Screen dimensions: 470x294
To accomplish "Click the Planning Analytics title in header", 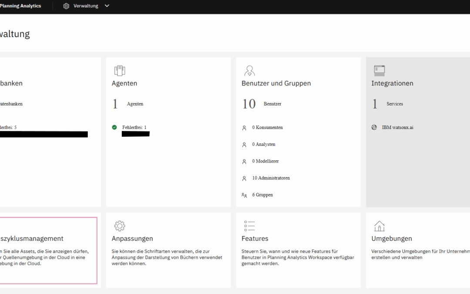I will (20, 6).
